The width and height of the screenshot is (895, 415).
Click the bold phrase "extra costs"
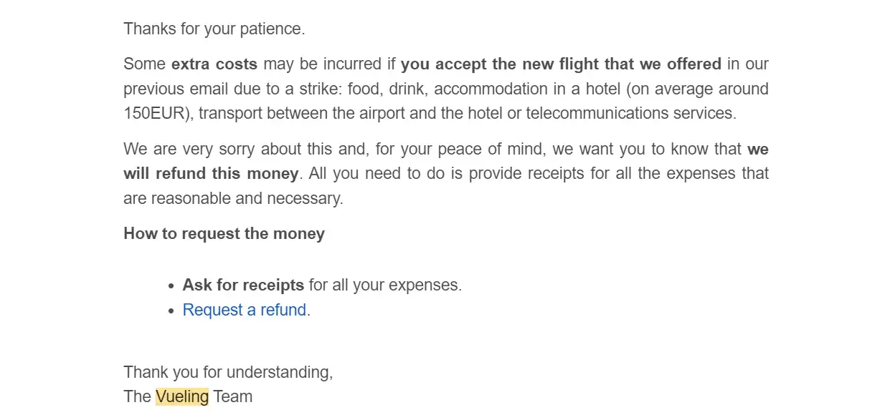(214, 64)
